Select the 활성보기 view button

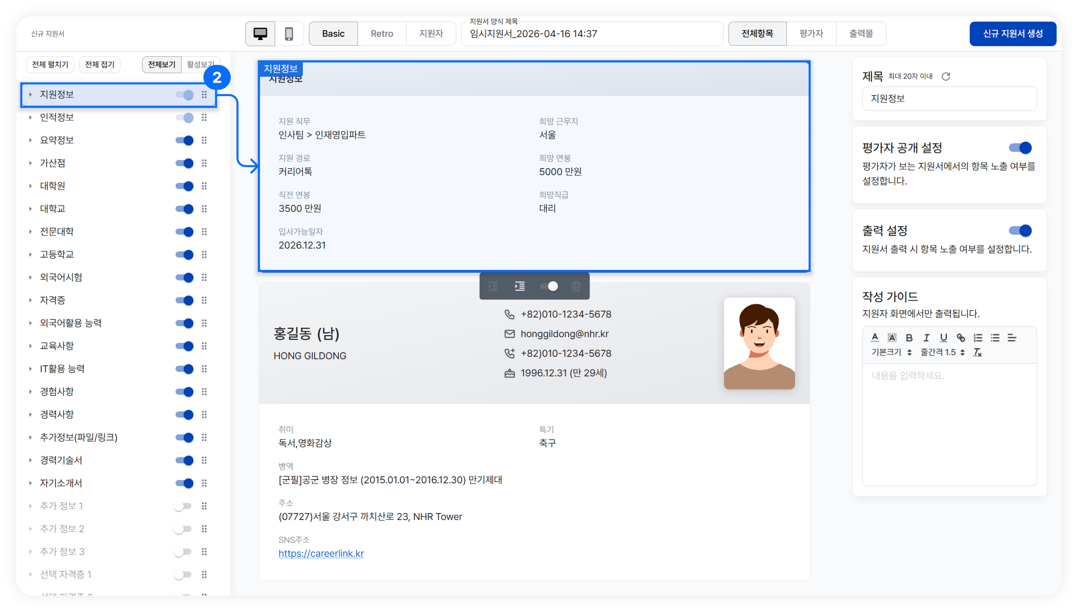[x=201, y=64]
